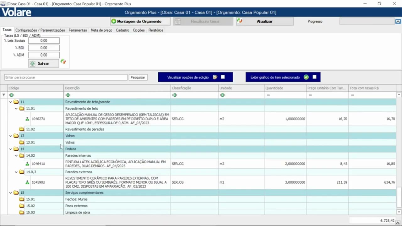402x226 pixels.
Task: Click the small arrow icon beside the total 6.725,42
Action: tap(398, 222)
